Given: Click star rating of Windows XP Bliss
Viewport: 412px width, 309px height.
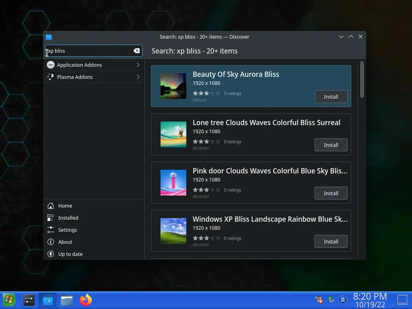Looking at the screenshot, I should (206, 238).
